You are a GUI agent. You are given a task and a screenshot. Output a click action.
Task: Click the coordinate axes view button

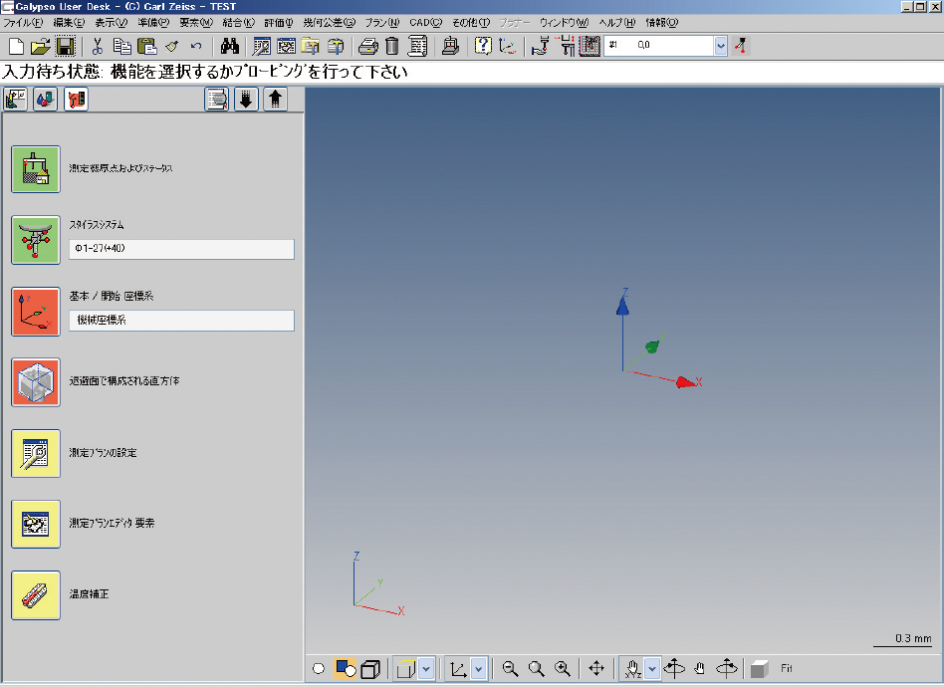pyautogui.click(x=459, y=668)
